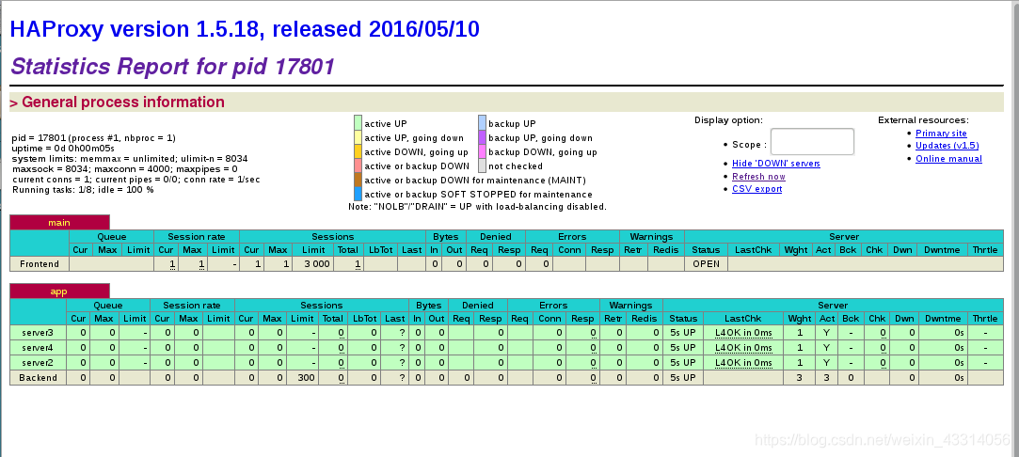Click the Dwntme column header in app table
Viewport: 1019px width, 457px height.
[x=942, y=319]
